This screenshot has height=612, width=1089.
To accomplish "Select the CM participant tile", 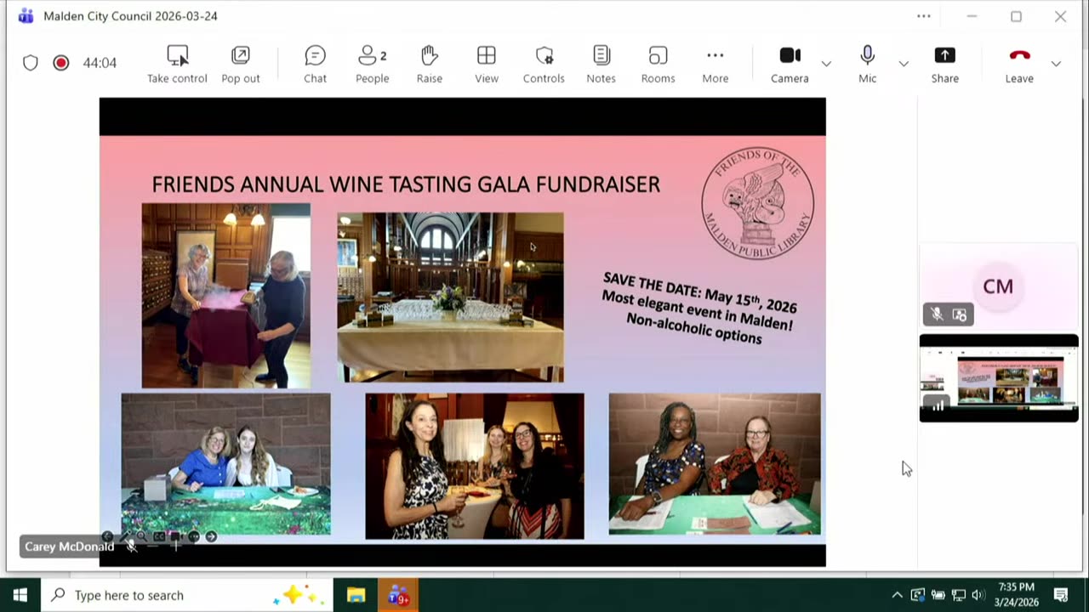I will [998, 286].
